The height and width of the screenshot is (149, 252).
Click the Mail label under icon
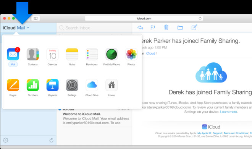point(13,65)
